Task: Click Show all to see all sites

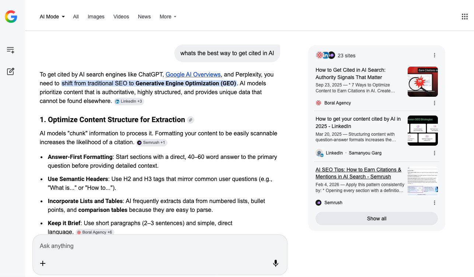Action: tap(376, 218)
